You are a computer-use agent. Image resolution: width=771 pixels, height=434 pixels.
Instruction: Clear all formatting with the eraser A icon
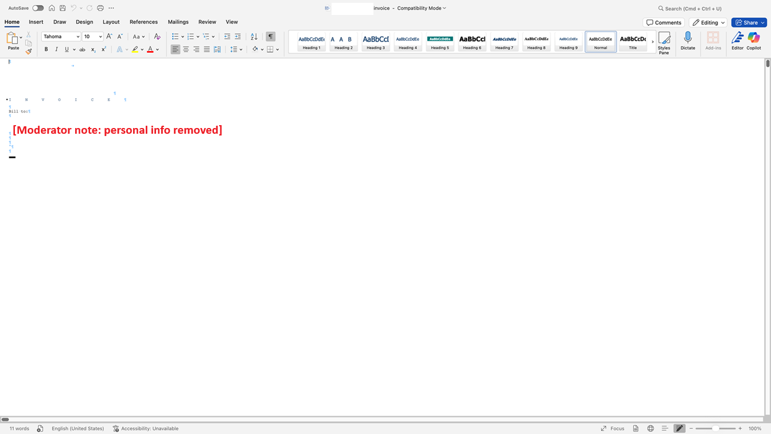[x=157, y=36]
